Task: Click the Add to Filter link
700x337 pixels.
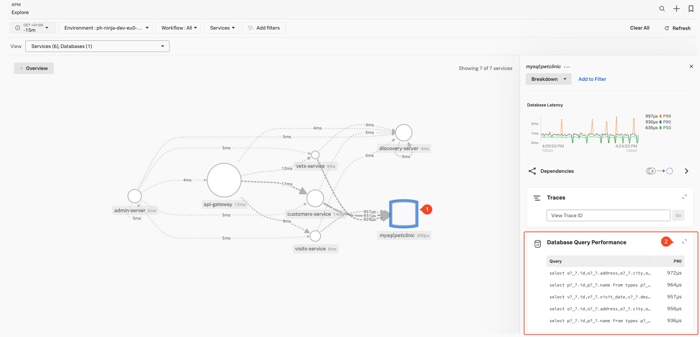Action: coord(592,79)
